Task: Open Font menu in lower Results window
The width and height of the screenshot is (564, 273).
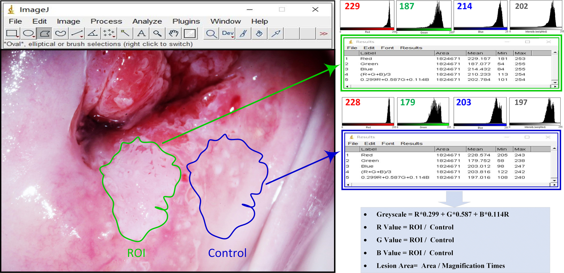Action: 388,144
